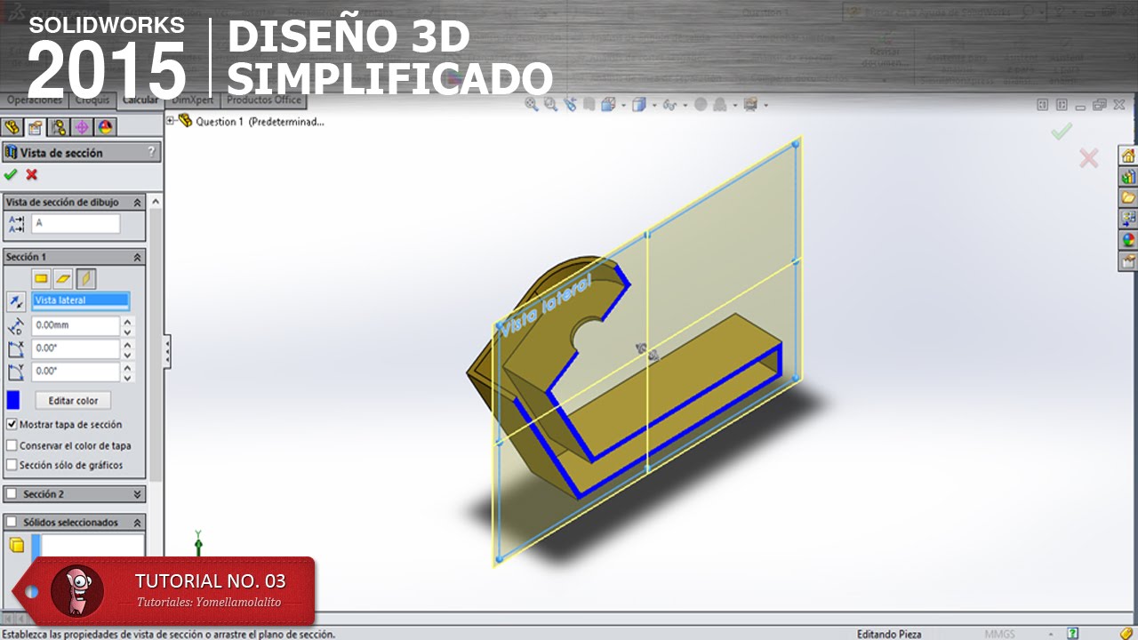Image resolution: width=1138 pixels, height=640 pixels.
Task: Enable the Sección 2 checkbox
Action: click(12, 494)
